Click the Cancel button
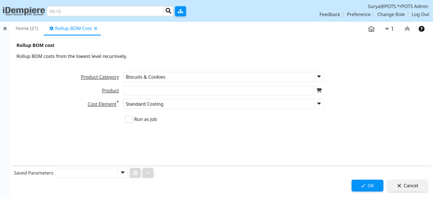This screenshot has height=197, width=433. (x=408, y=186)
